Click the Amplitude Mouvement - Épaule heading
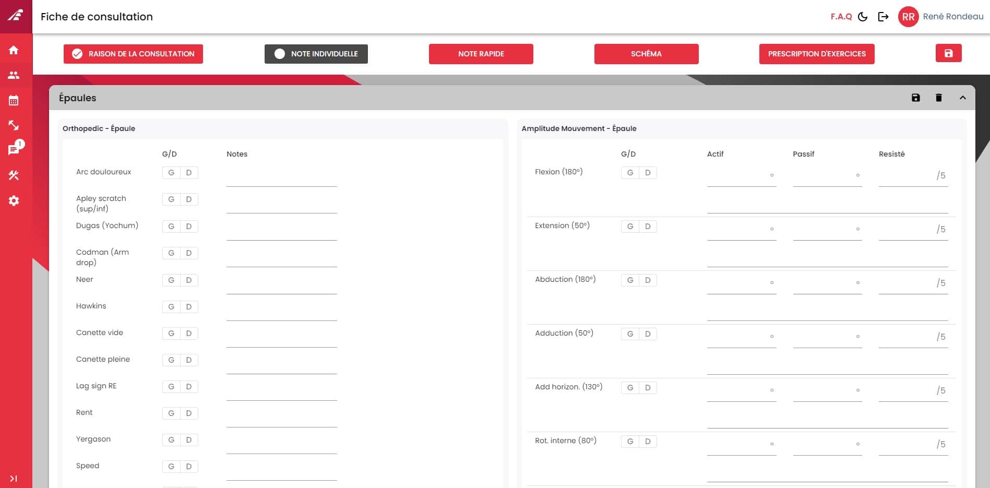This screenshot has width=990, height=488. 579,128
